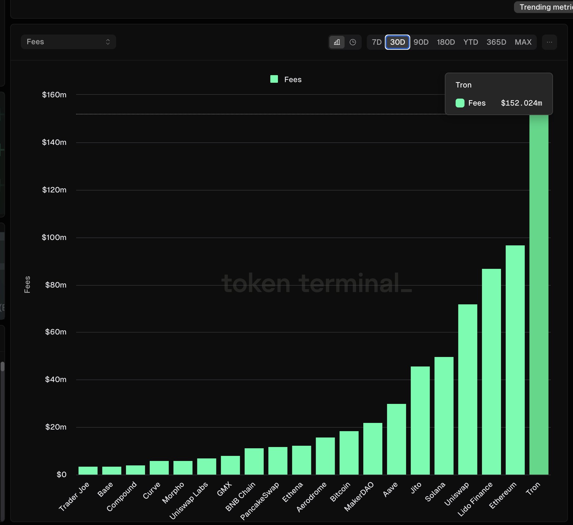This screenshot has height=525, width=573.
Task: Click the Lido Finance fees bar
Action: tap(491, 372)
